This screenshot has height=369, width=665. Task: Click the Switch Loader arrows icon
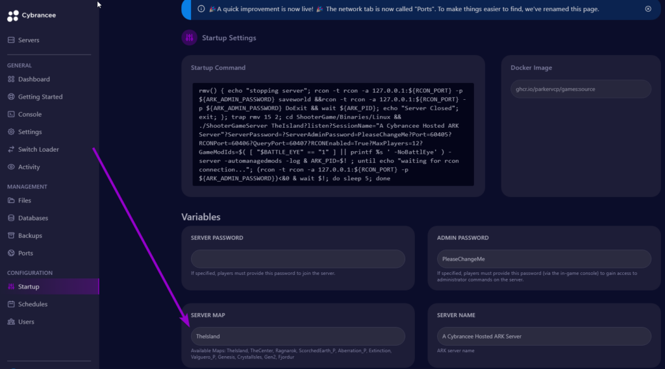click(x=11, y=149)
